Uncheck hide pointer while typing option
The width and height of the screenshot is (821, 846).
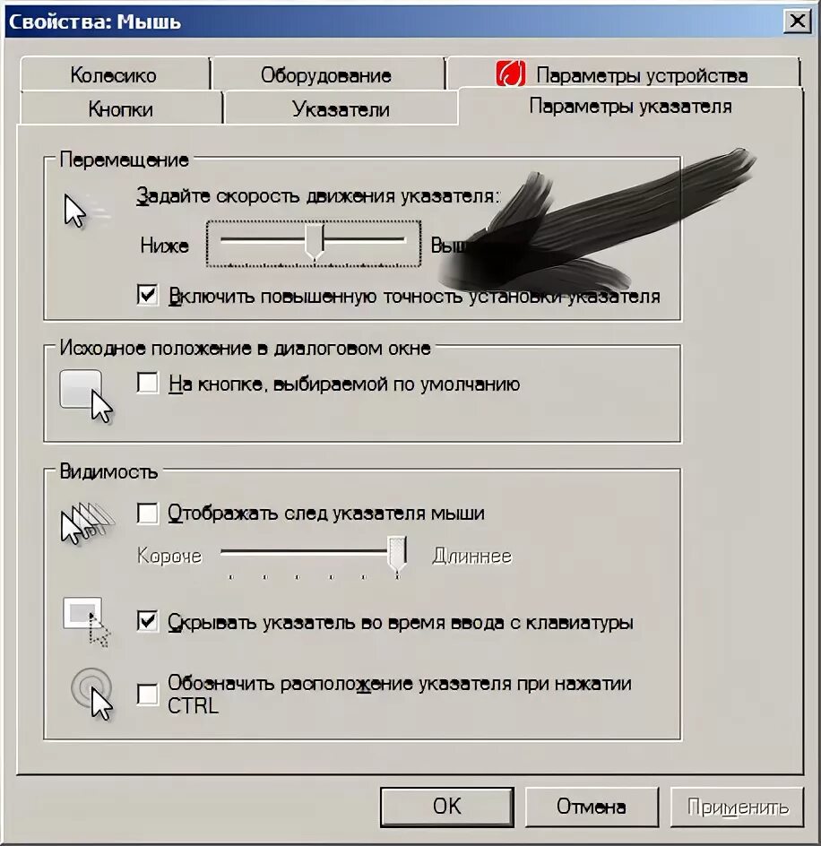click(147, 621)
